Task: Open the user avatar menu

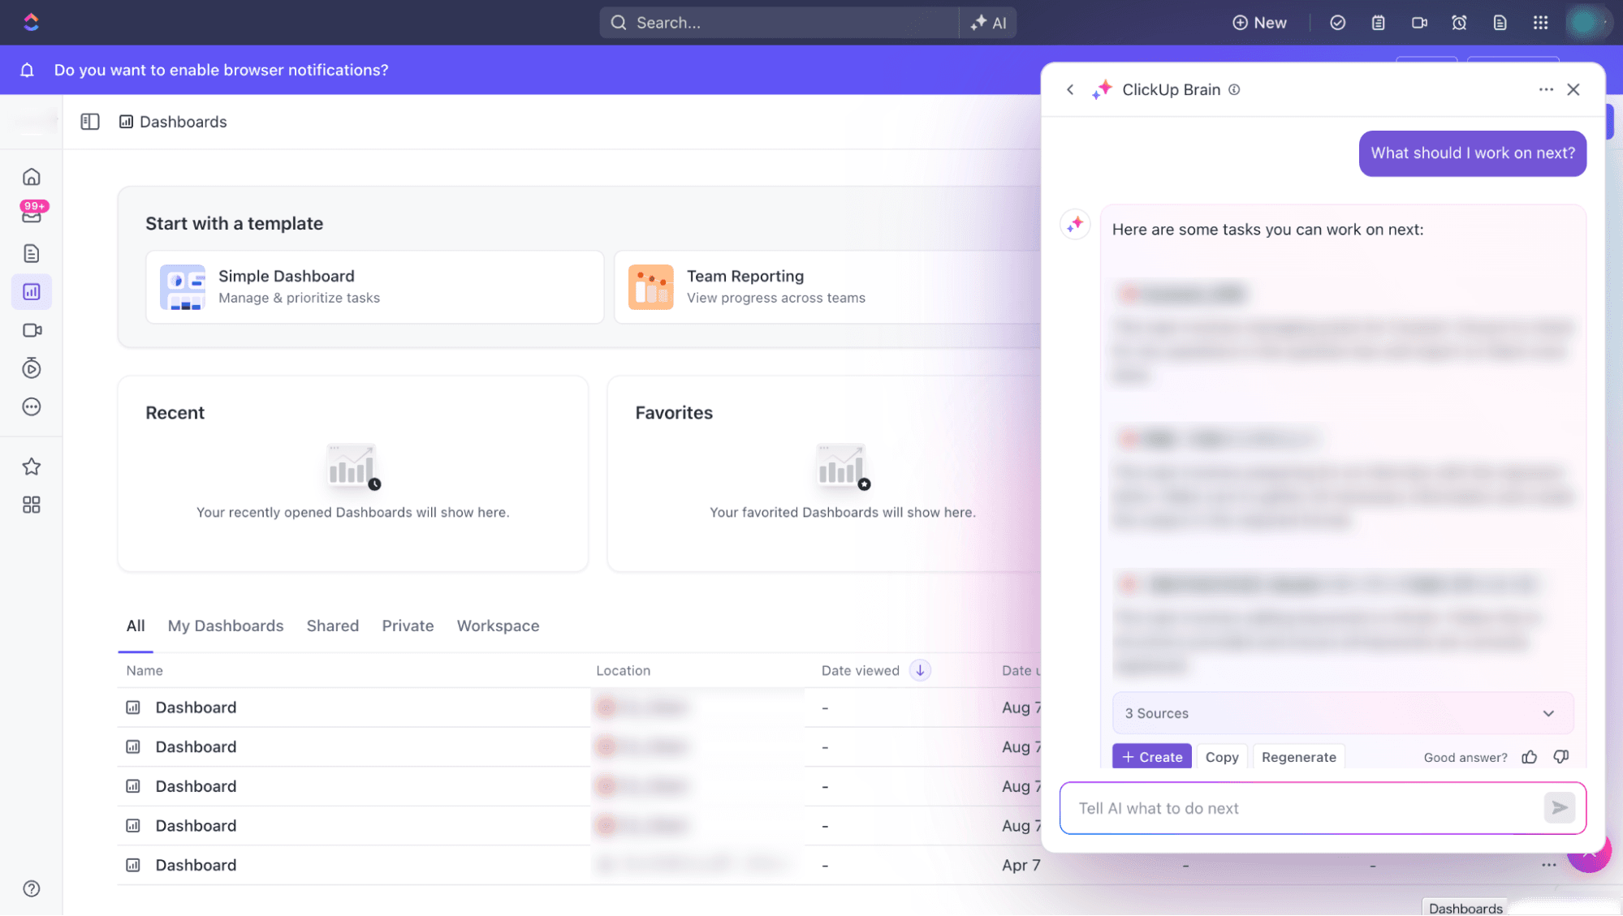Action: [1585, 23]
